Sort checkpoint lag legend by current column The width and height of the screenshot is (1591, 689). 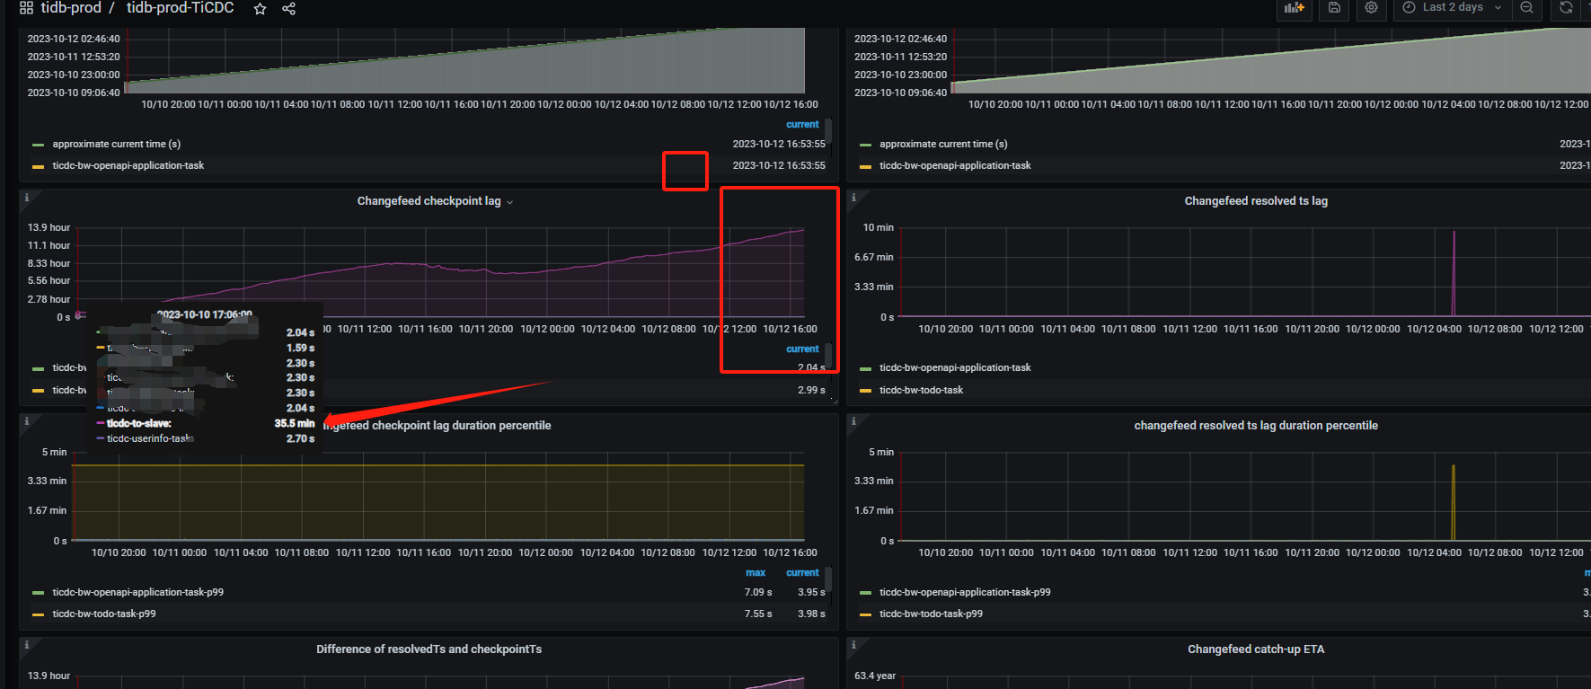tap(801, 349)
